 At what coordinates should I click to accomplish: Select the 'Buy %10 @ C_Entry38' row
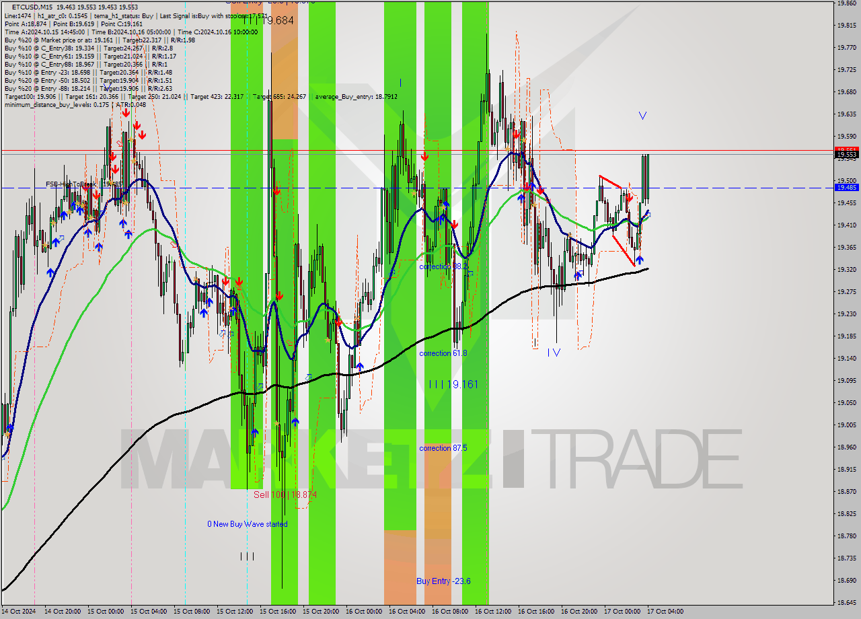(x=90, y=48)
